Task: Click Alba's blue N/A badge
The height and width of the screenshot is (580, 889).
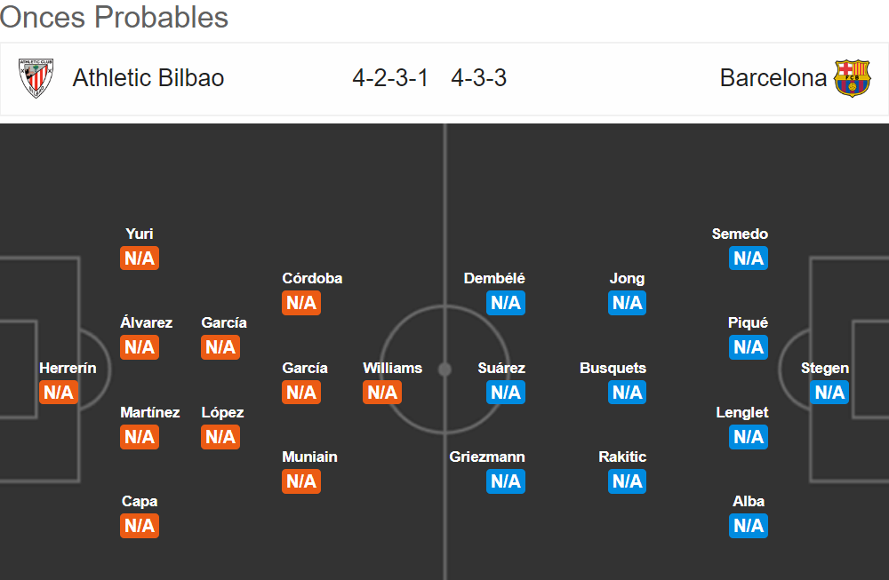Action: click(x=749, y=526)
